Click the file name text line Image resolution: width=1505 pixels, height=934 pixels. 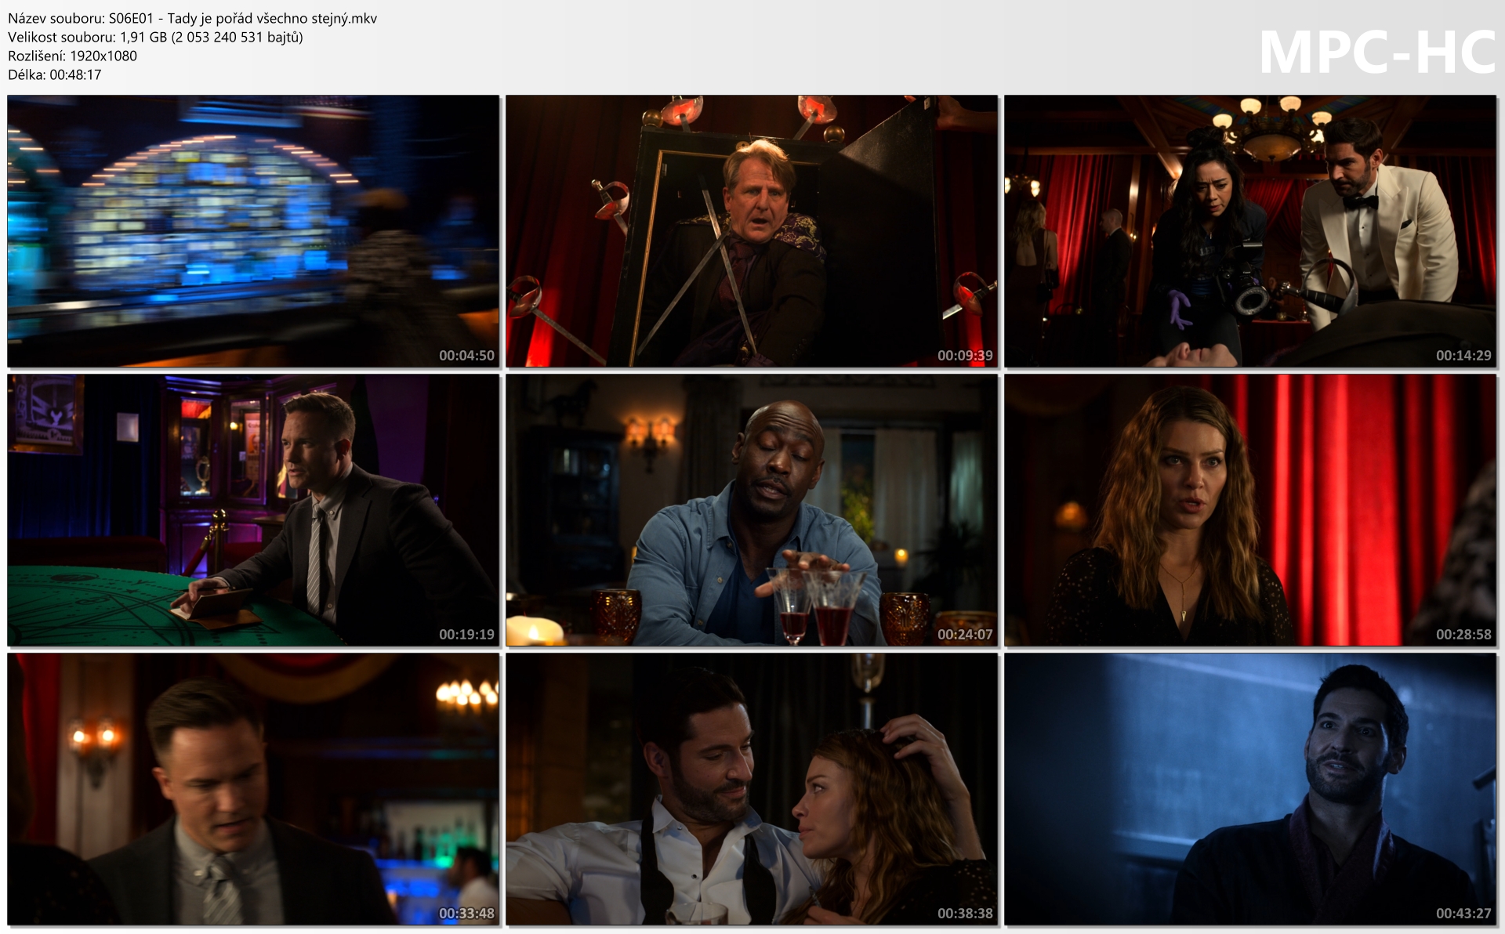pyautogui.click(x=192, y=18)
